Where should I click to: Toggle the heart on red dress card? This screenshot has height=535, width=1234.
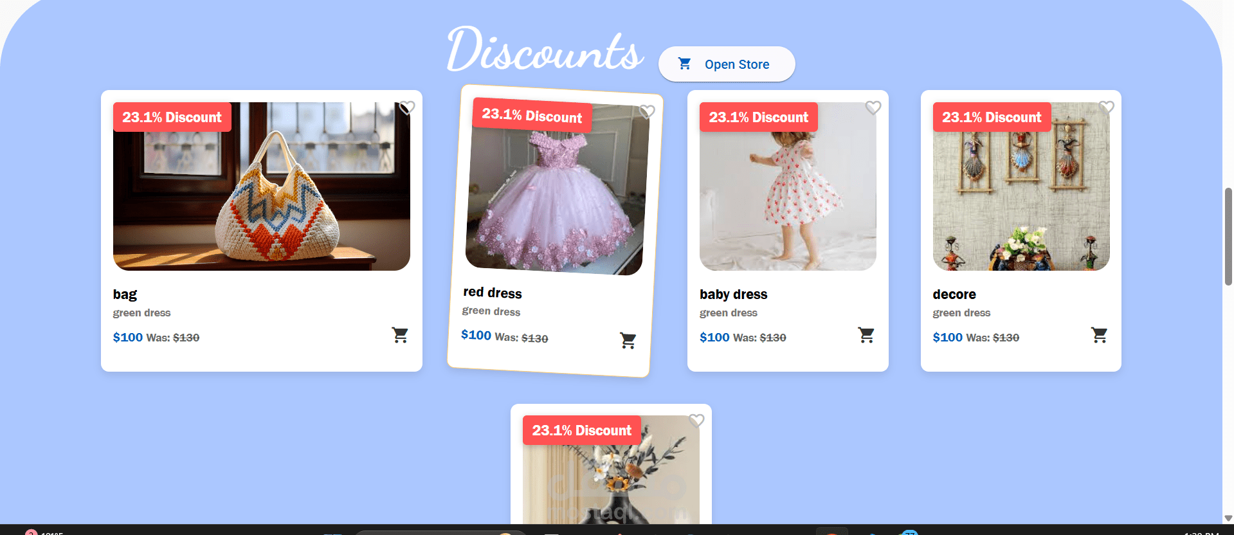(x=647, y=111)
